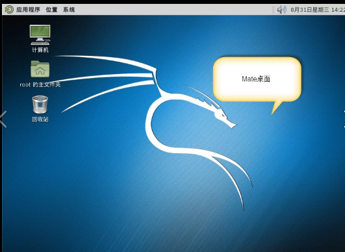This screenshot has height=252, width=345.
Task: Click the previous image arrow
Action: 3,119
